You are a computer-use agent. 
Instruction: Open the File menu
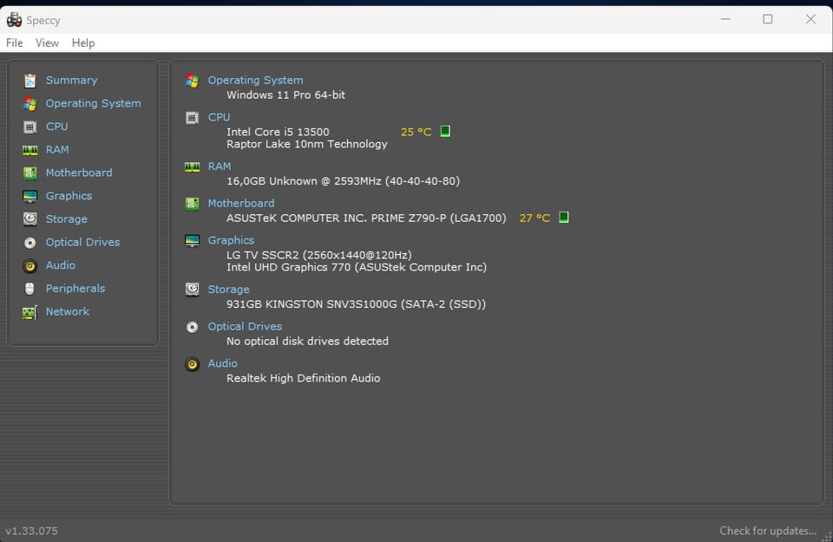click(15, 43)
